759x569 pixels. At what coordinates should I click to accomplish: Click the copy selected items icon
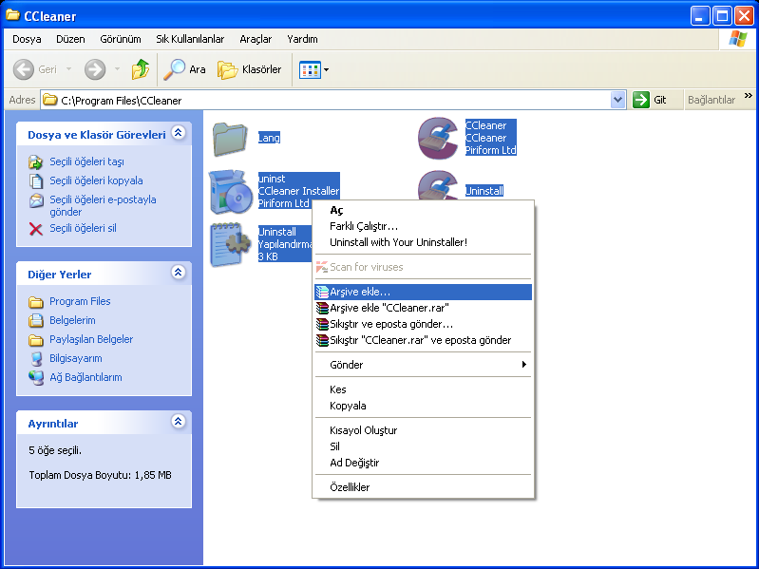pos(36,180)
